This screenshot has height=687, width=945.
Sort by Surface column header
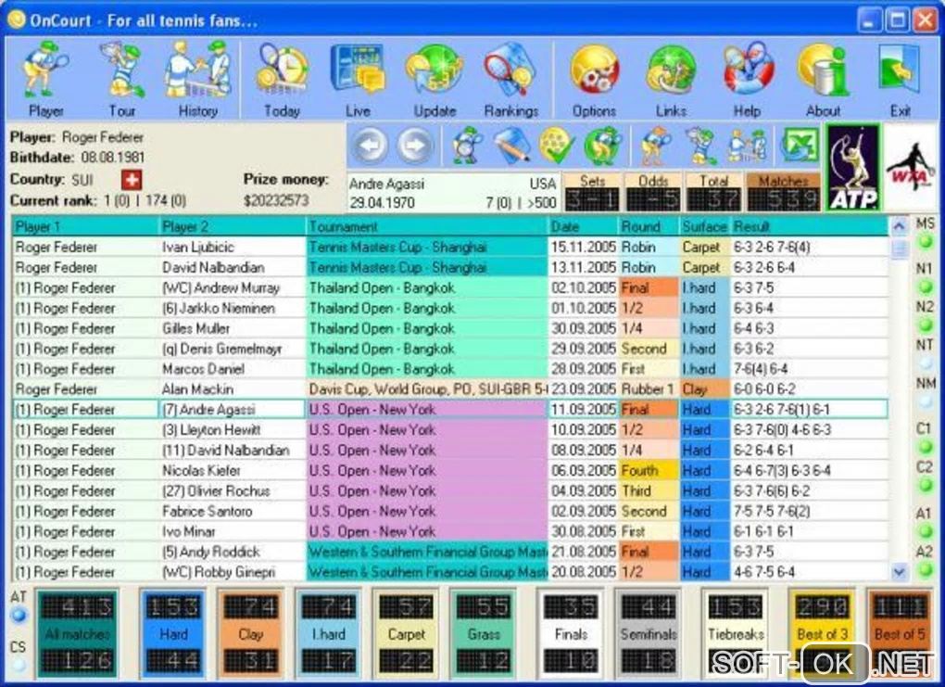704,227
